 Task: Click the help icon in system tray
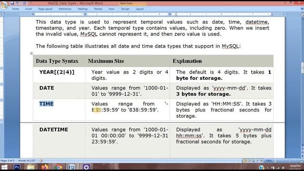tap(262, 167)
